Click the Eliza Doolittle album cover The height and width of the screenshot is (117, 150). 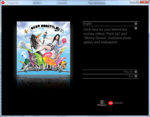43,48
